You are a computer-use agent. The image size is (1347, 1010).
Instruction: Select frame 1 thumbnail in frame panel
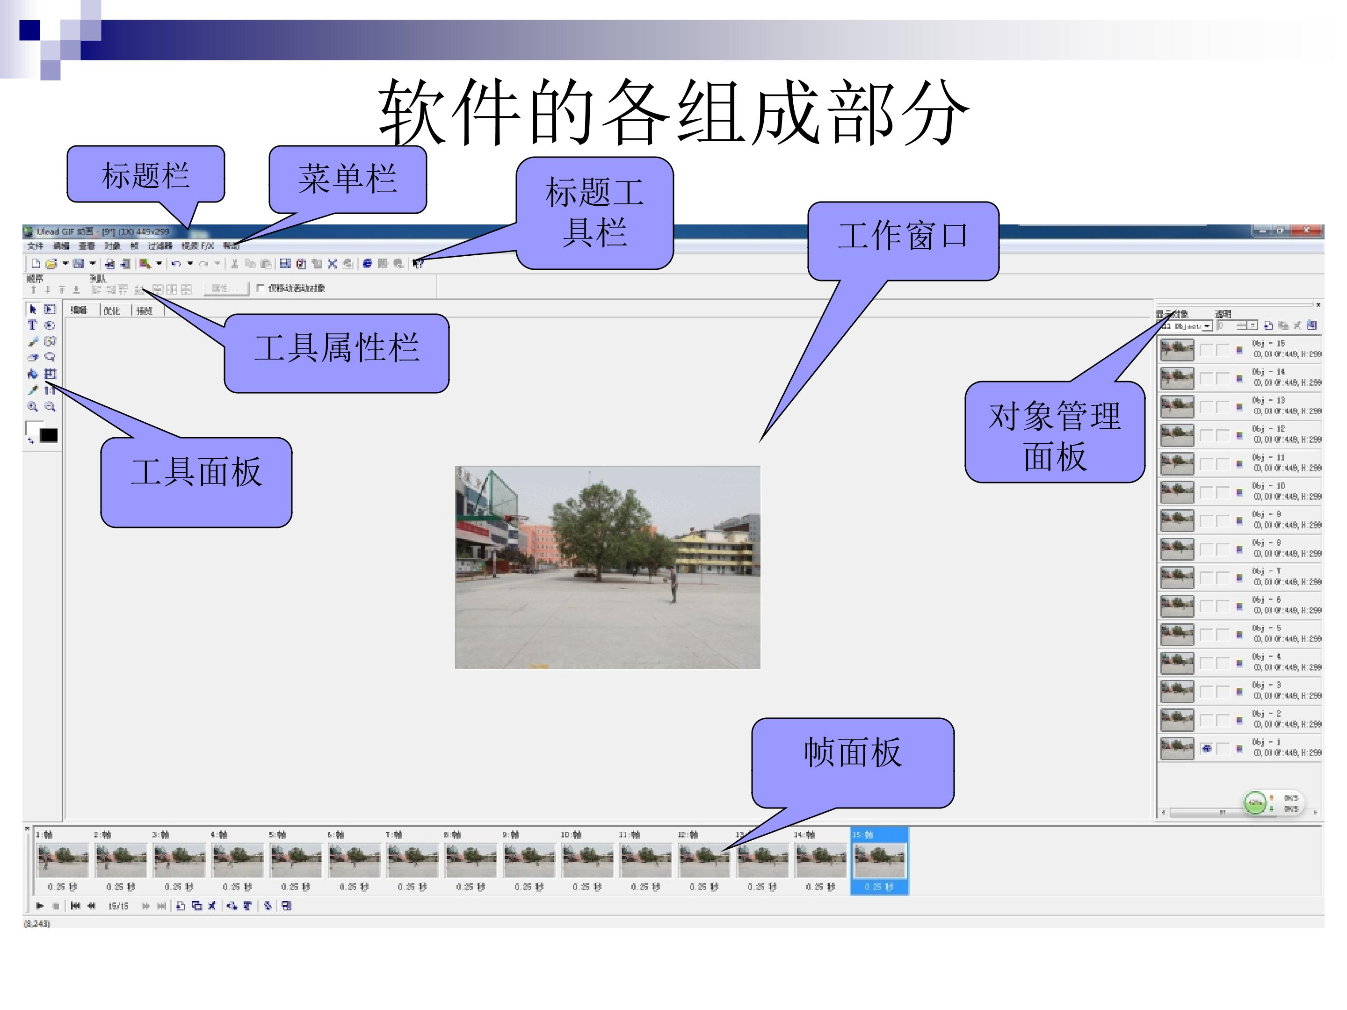[63, 859]
